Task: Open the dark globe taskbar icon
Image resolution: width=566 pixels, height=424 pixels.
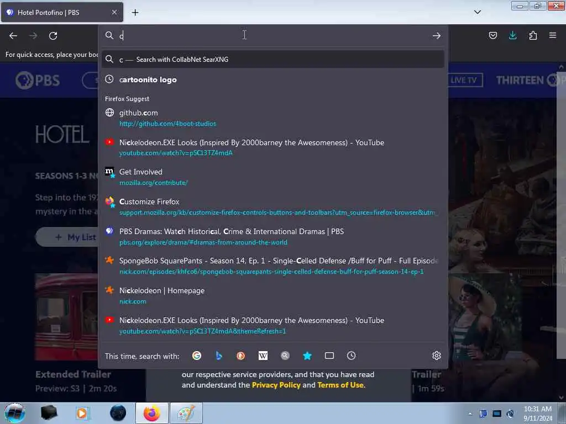Action: point(118,413)
